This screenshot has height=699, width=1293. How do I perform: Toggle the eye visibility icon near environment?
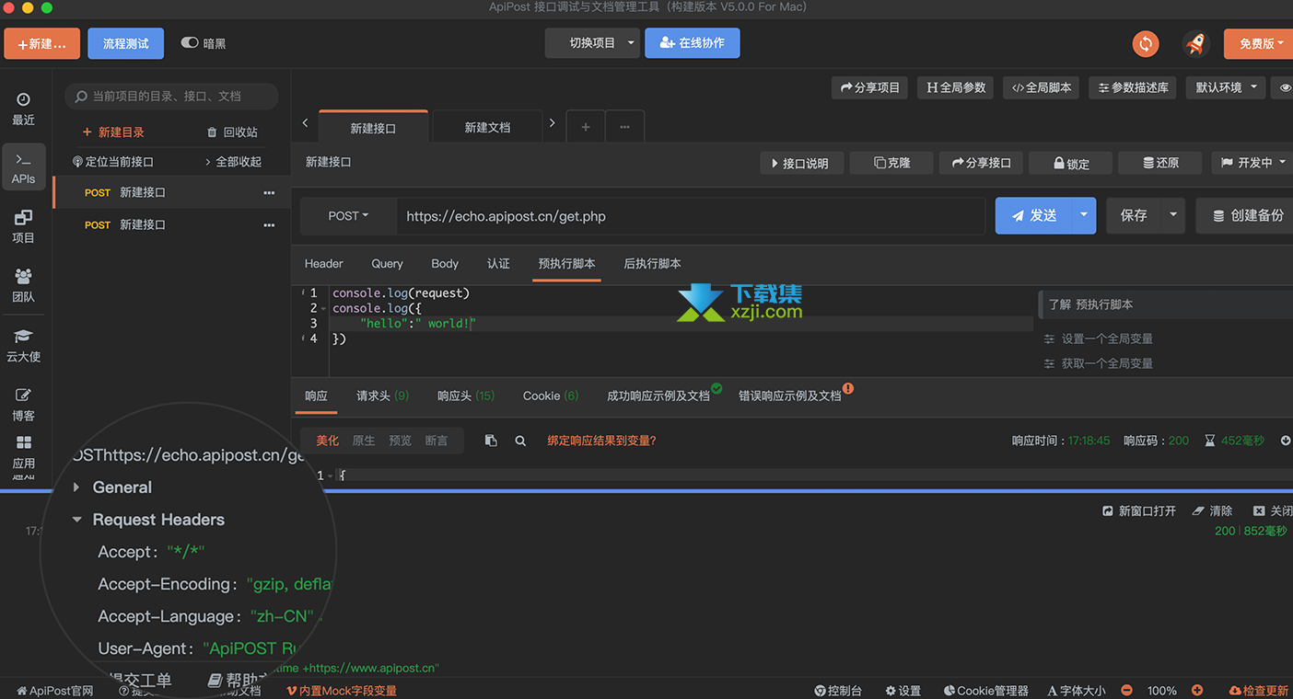click(1284, 87)
